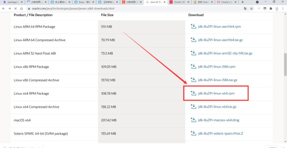Close the 'package jd' tab

[x=22, y=2]
